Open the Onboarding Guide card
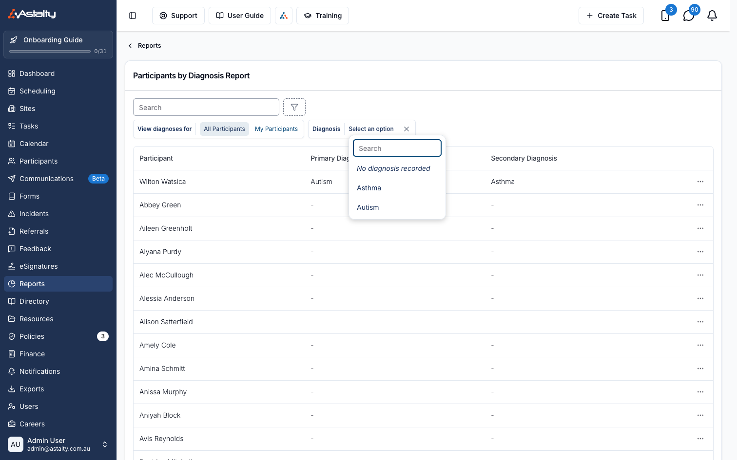Screen dimensions: 737x460 point(58,44)
